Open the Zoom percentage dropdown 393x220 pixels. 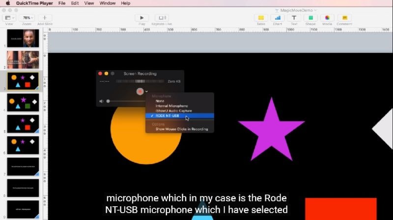[x=27, y=18]
